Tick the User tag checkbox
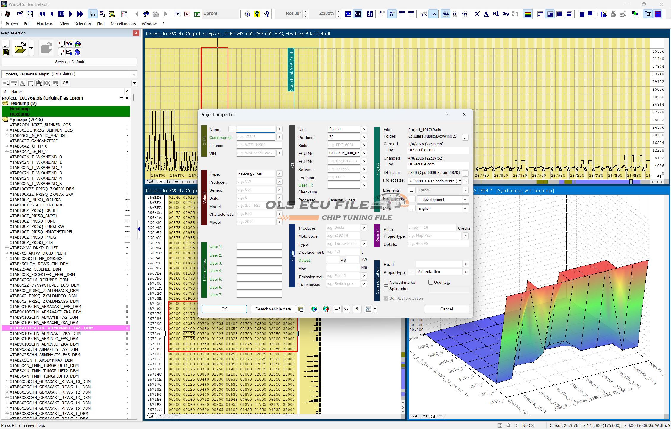 point(430,282)
